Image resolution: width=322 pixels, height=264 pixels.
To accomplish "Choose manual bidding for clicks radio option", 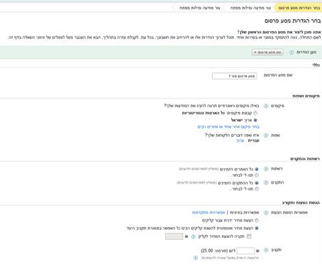I will 257,220.
